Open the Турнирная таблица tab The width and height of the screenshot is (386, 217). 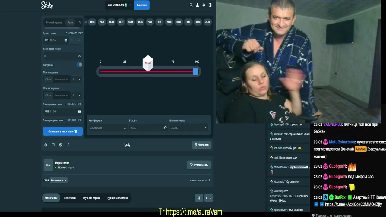point(118,198)
